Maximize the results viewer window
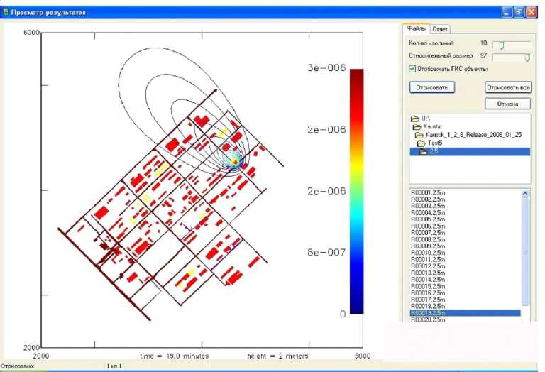The image size is (545, 372). click(519, 12)
